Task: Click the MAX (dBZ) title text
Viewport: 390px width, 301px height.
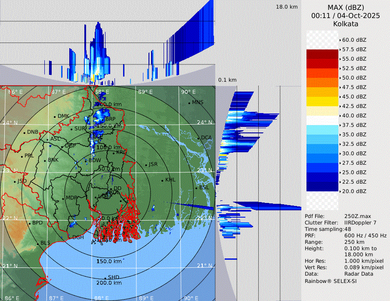Action: coord(346,7)
